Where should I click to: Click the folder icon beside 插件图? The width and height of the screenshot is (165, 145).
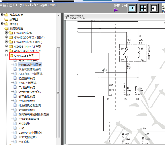(6, 24)
